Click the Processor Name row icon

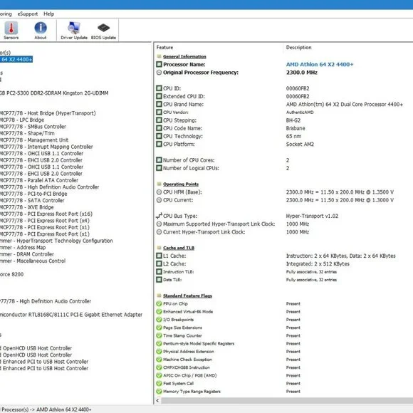click(159, 64)
